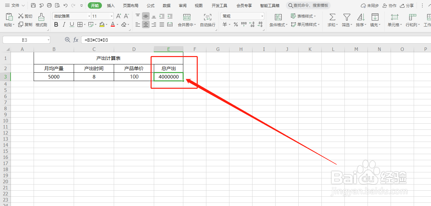Screen dimensions: 431x206
Task: Switch to Page Layout (页面布局) tab
Action: coord(131,6)
